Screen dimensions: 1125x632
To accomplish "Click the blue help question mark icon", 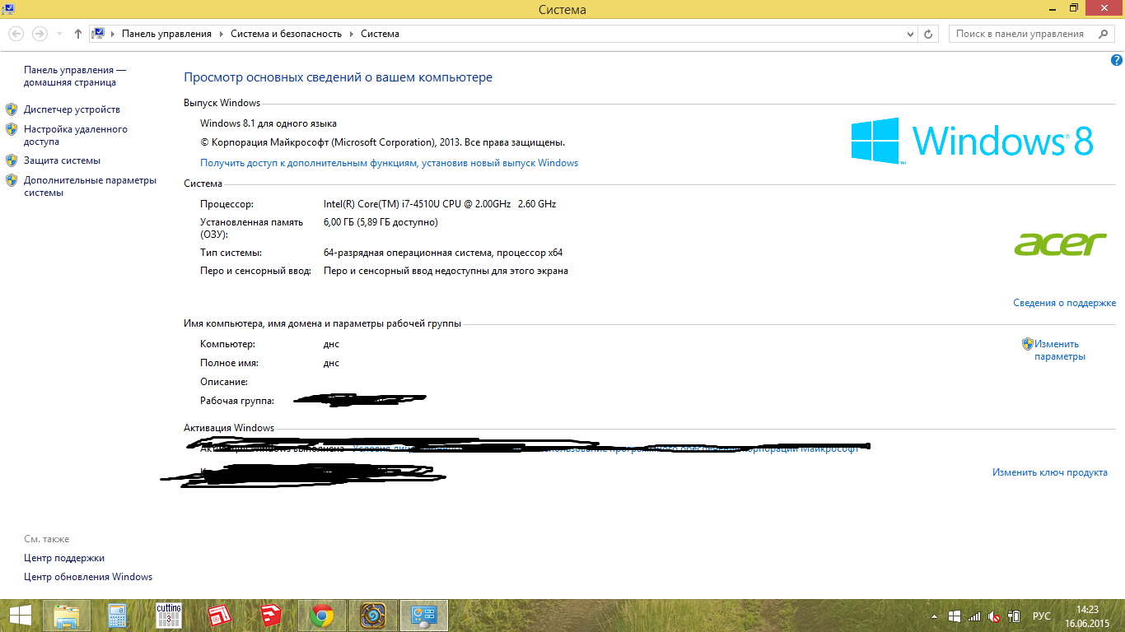I will (1117, 61).
